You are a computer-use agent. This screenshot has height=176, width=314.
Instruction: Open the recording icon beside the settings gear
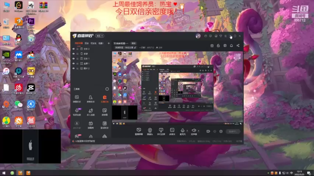(208, 131)
